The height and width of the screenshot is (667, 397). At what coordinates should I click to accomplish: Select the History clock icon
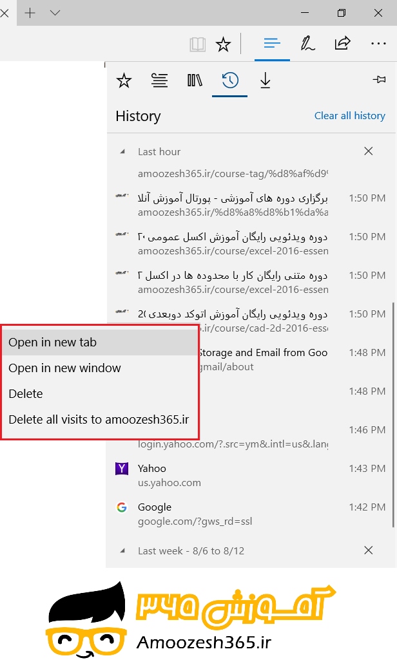click(x=230, y=80)
